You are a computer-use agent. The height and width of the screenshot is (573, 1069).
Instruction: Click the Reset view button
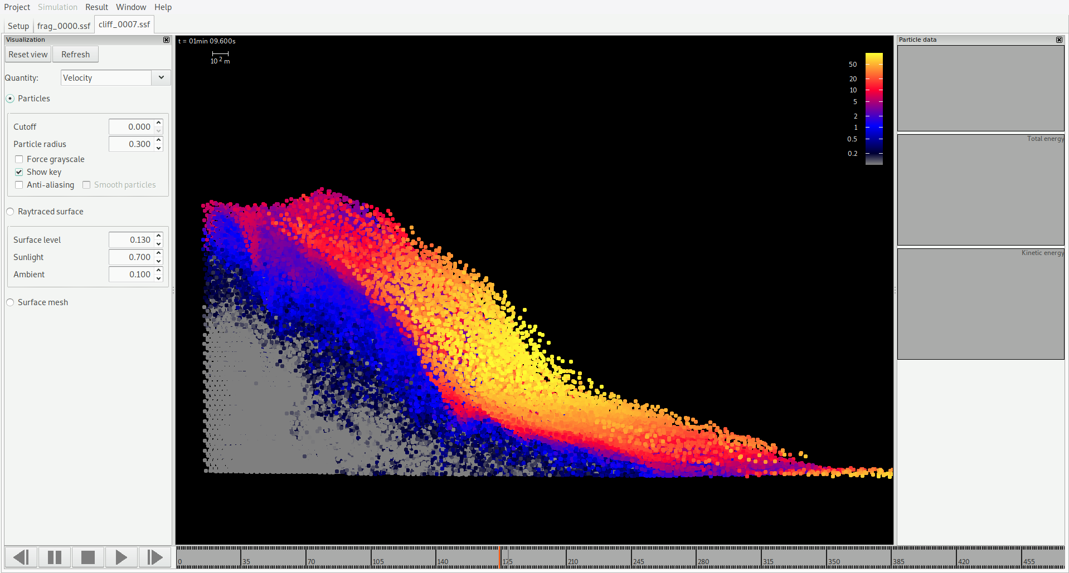click(x=28, y=55)
